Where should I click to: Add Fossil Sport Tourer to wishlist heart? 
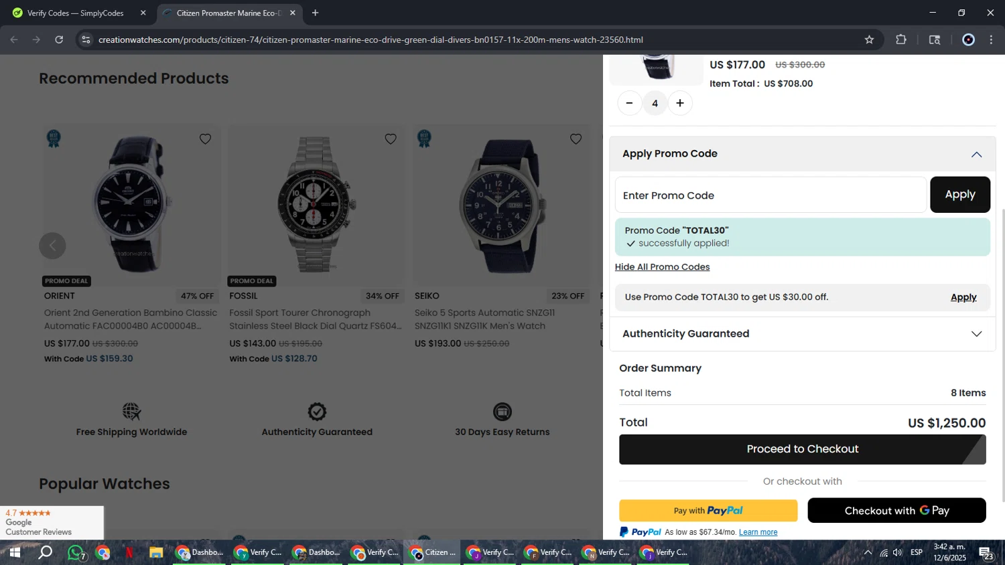pos(391,139)
